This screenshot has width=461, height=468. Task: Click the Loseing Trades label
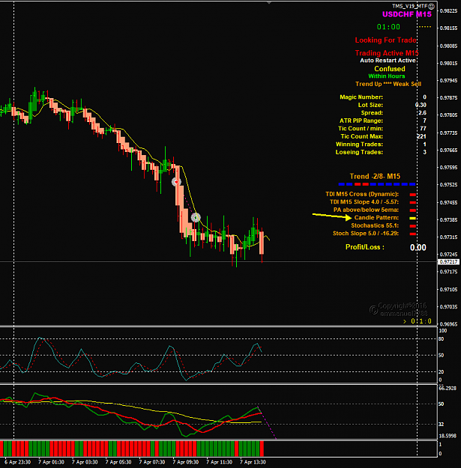click(359, 152)
